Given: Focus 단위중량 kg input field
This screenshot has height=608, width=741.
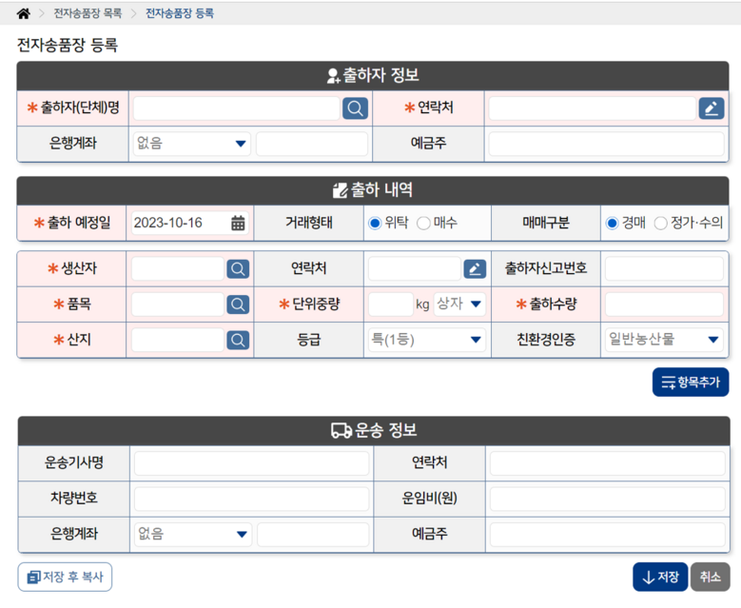Looking at the screenshot, I should (391, 304).
